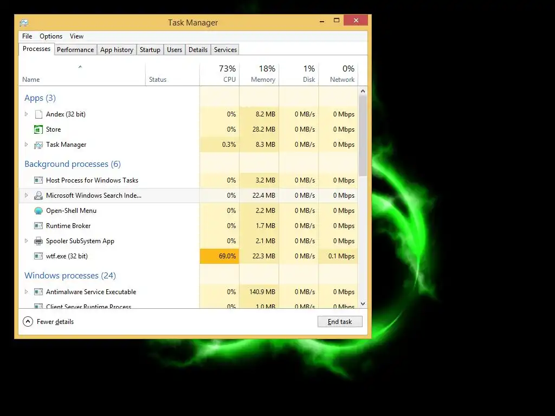Screen dimensions: 555x416
Task: Click the scrollbar up arrow
Action: click(363, 91)
